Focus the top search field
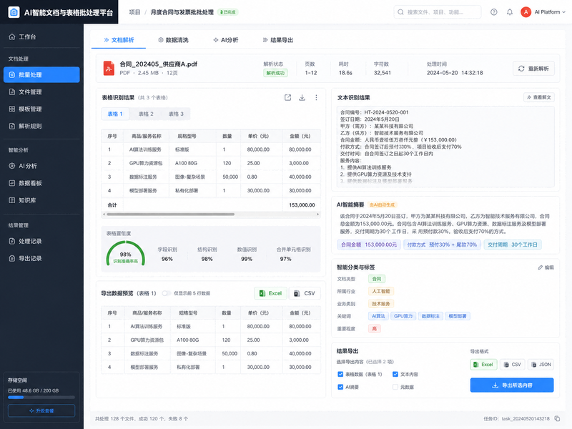572x429 pixels. (x=438, y=12)
